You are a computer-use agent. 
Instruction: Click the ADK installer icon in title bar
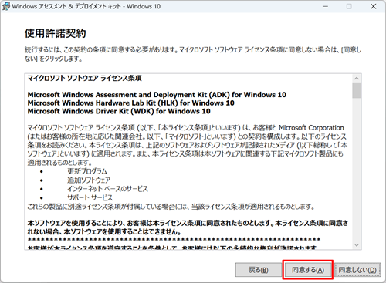[5, 6]
